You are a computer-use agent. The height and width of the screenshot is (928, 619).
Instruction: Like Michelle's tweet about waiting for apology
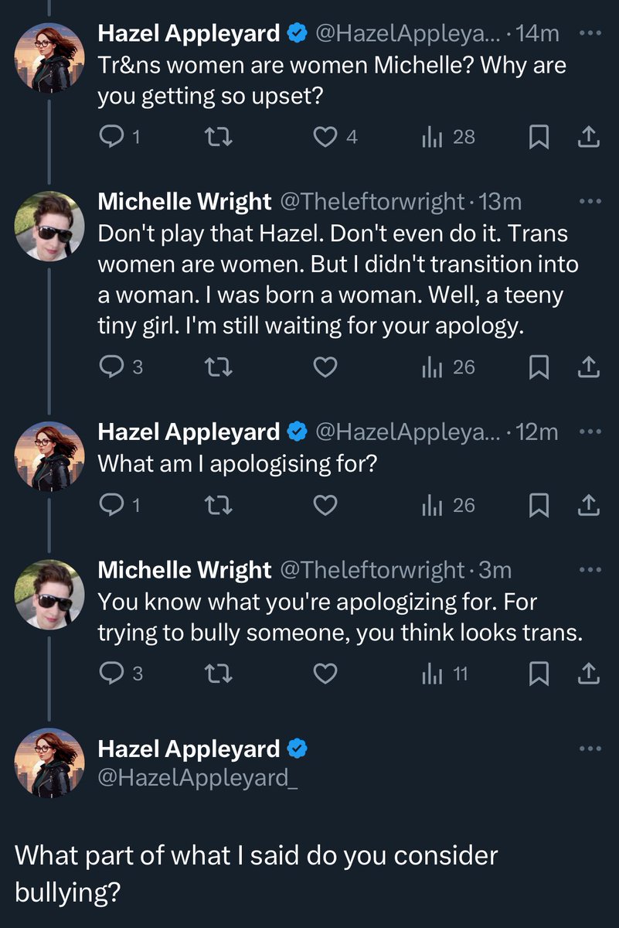pyautogui.click(x=326, y=367)
